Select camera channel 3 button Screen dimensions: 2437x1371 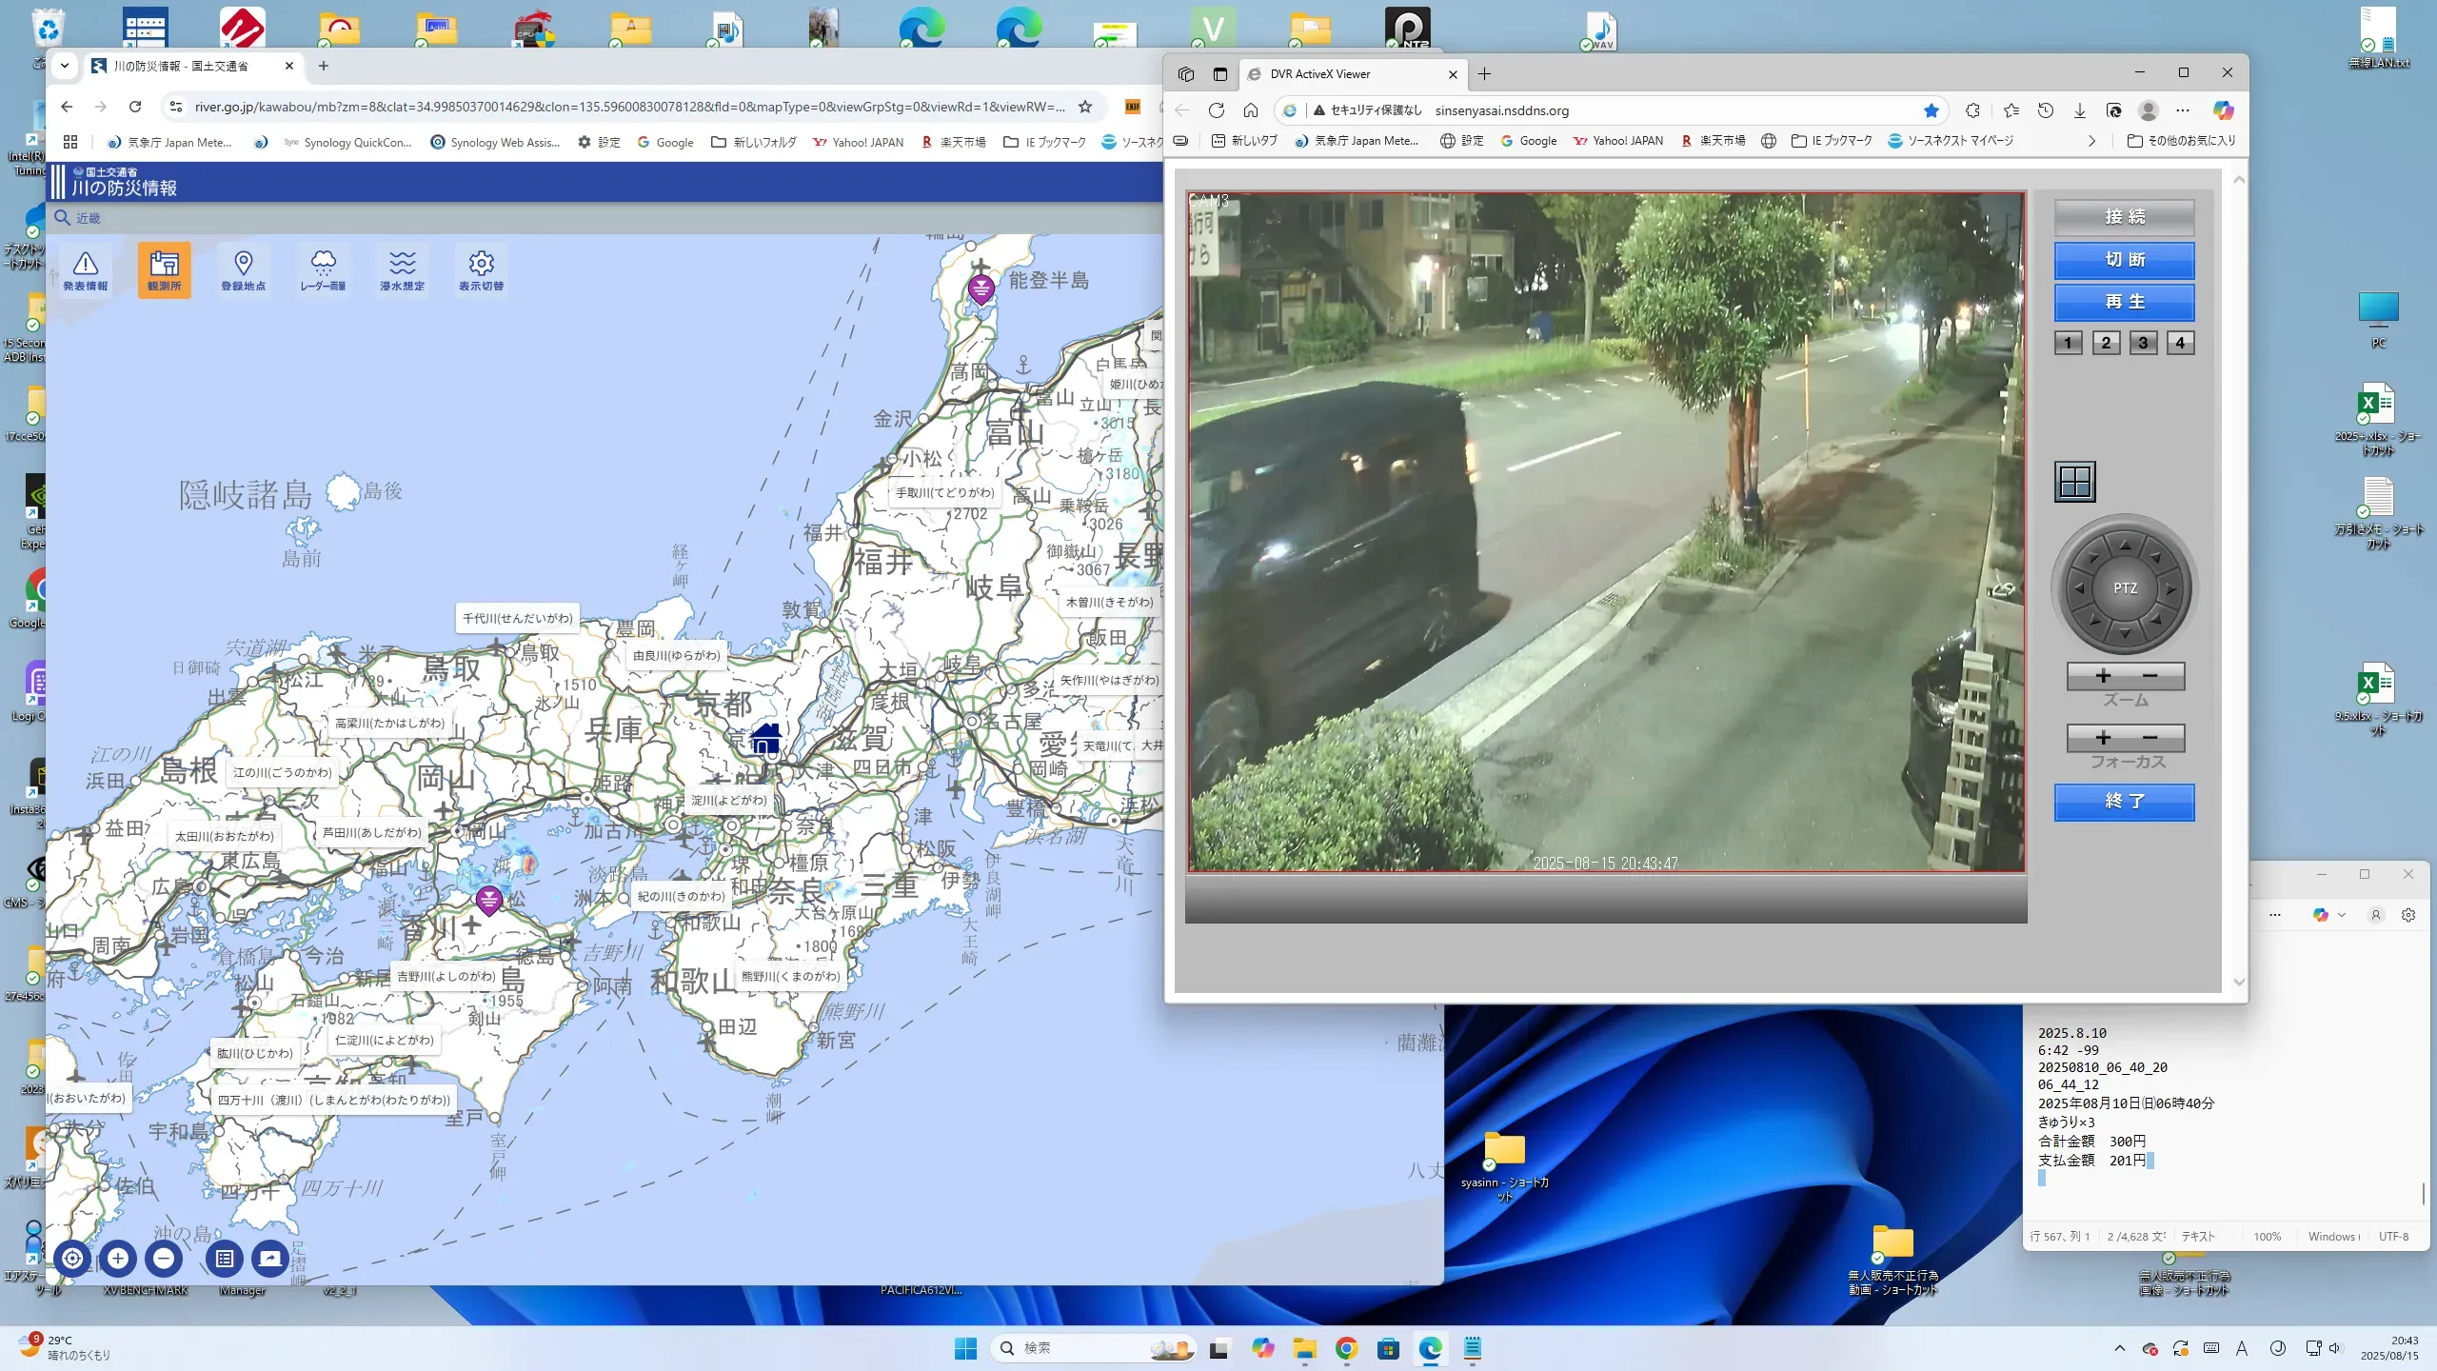[2143, 343]
